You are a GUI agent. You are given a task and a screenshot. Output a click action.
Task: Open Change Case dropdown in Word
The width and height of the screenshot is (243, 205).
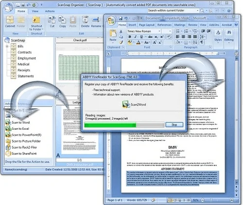click(147, 42)
